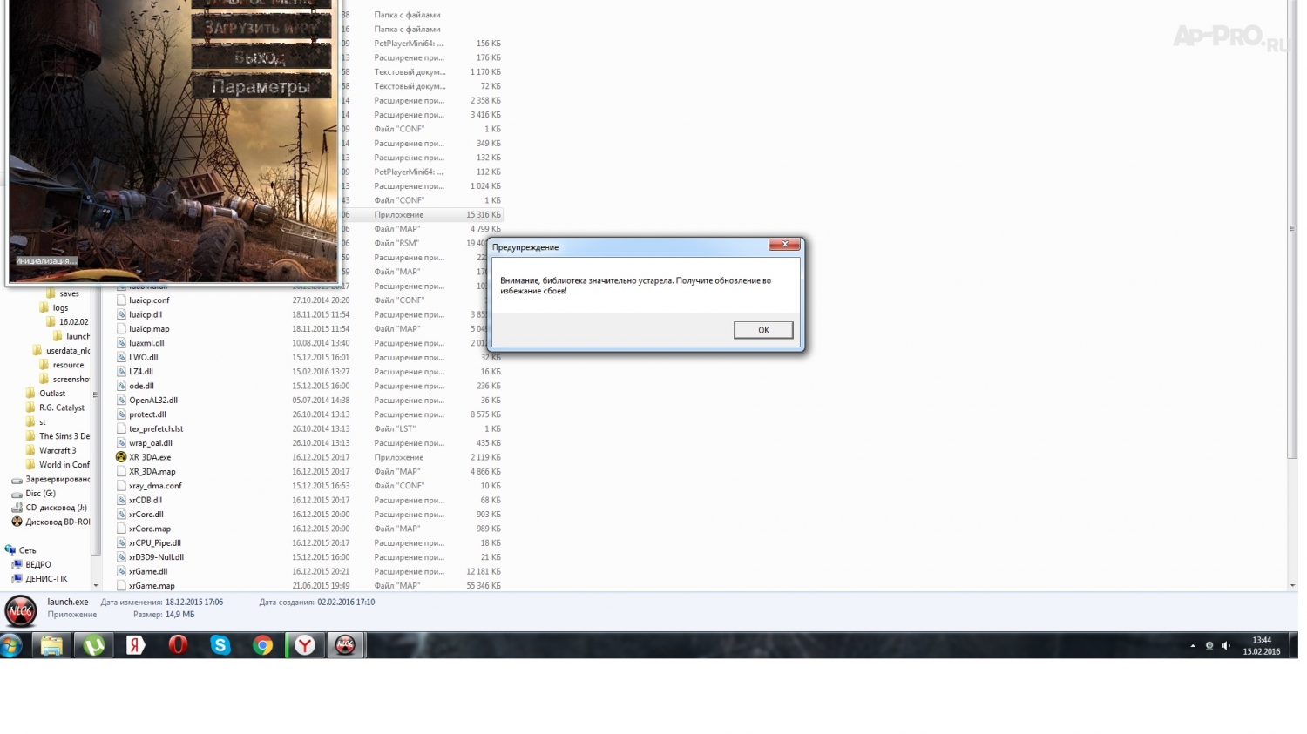Screen dimensions: 1307x734
Task: Select the luaicp.dll file icon
Action: 122,314
